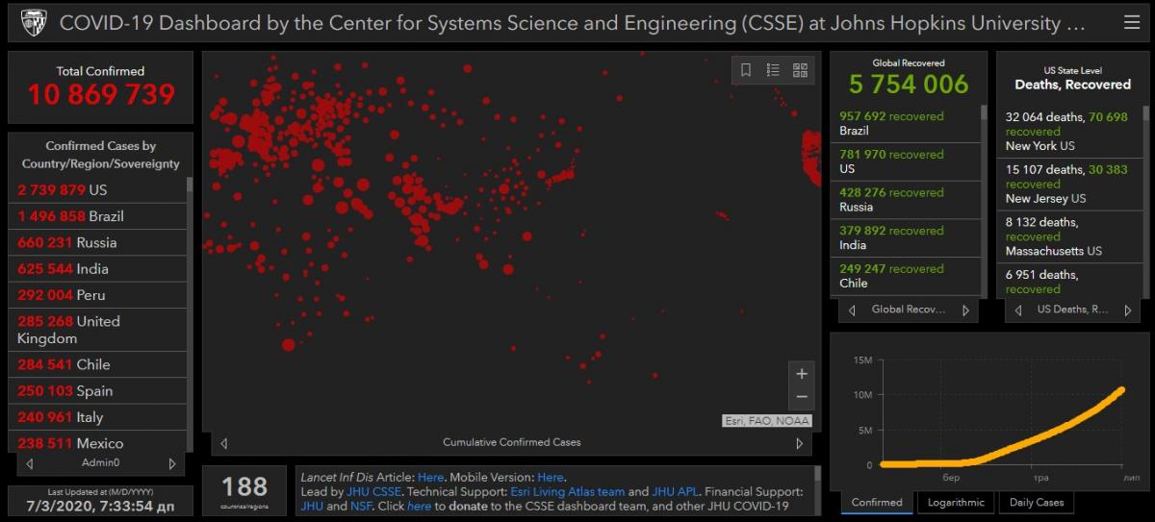This screenshot has width=1155, height=522.
Task: Click the donate here link
Action: point(419,506)
